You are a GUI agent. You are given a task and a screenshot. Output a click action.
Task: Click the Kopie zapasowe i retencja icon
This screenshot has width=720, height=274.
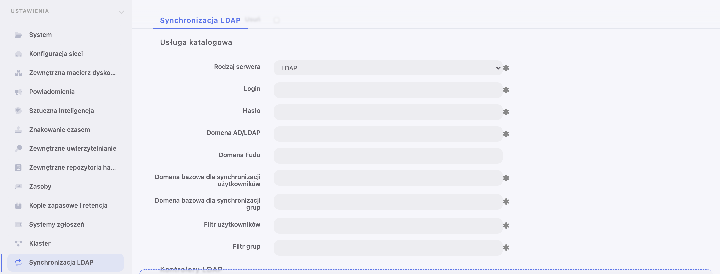pyautogui.click(x=18, y=206)
